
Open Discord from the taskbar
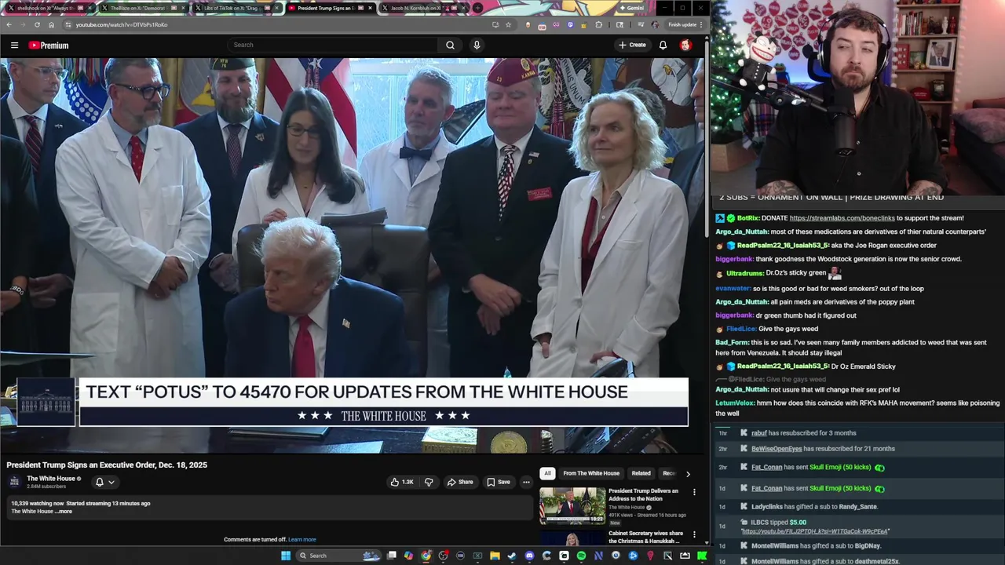(529, 556)
